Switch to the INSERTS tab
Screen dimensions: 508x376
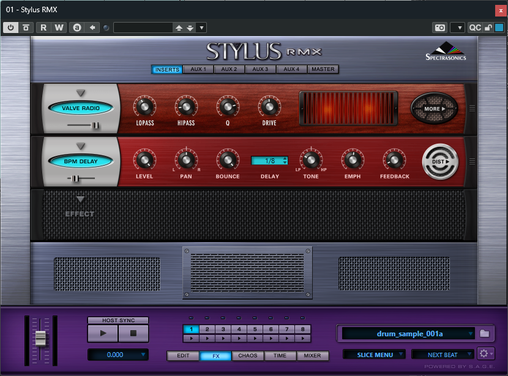click(x=167, y=70)
